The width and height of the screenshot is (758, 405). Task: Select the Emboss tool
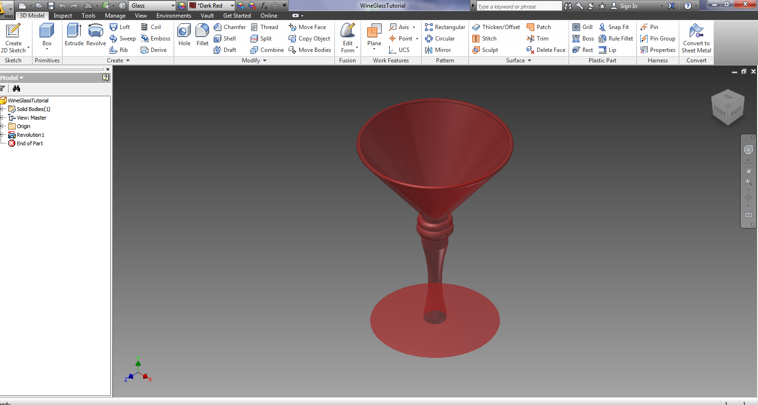tap(156, 39)
